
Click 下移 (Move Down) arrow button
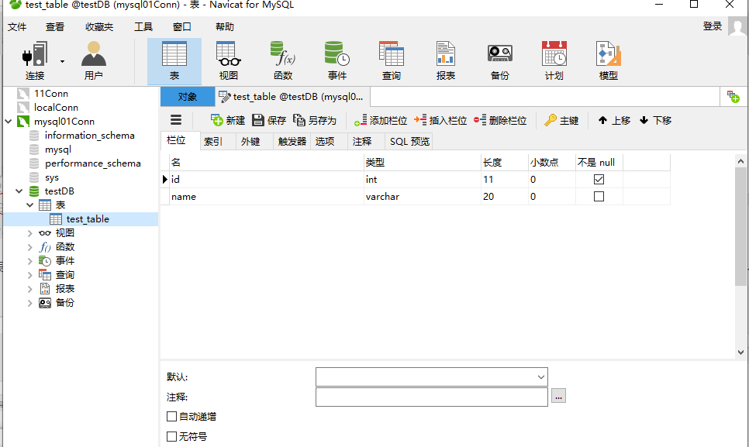[x=655, y=120]
